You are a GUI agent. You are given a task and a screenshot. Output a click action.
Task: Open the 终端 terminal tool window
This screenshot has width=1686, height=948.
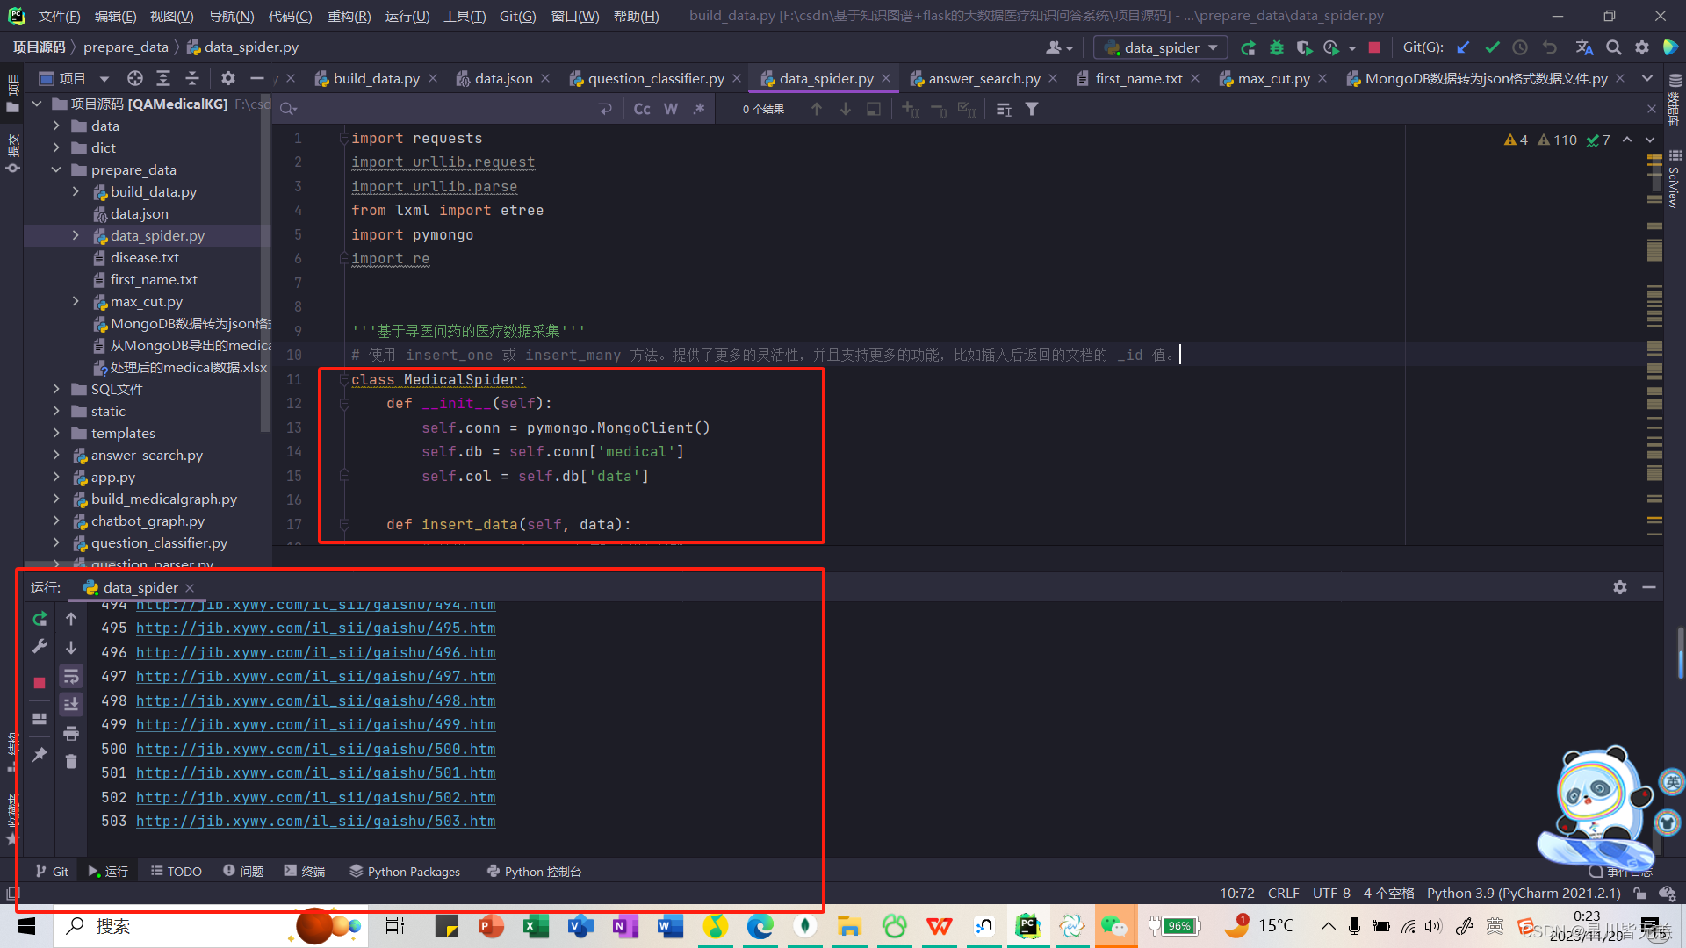click(x=305, y=871)
